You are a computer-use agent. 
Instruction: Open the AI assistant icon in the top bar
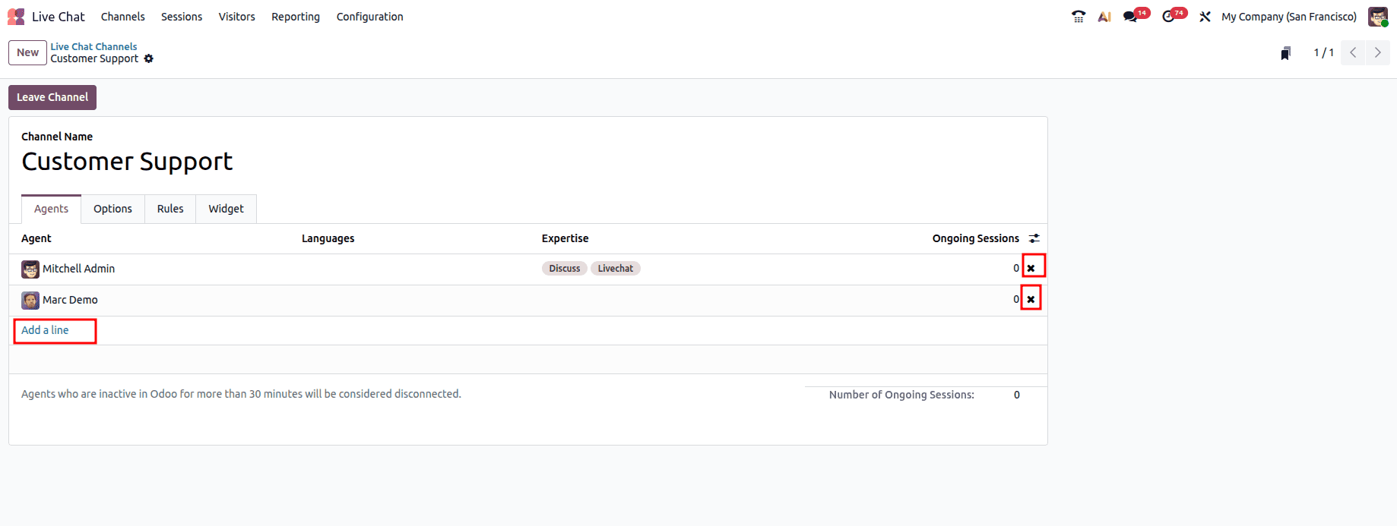[1104, 17]
